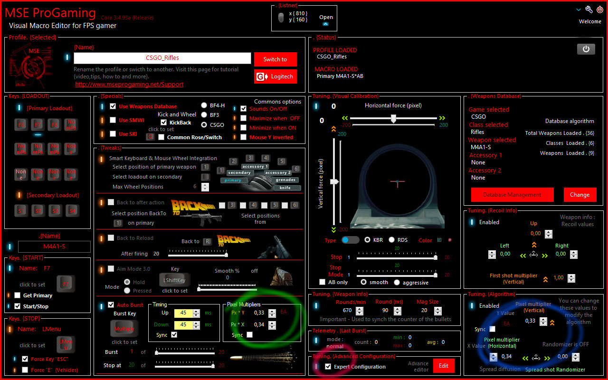Select the RDS radio button
Image resolution: width=608 pixels, height=380 pixels.
click(392, 240)
